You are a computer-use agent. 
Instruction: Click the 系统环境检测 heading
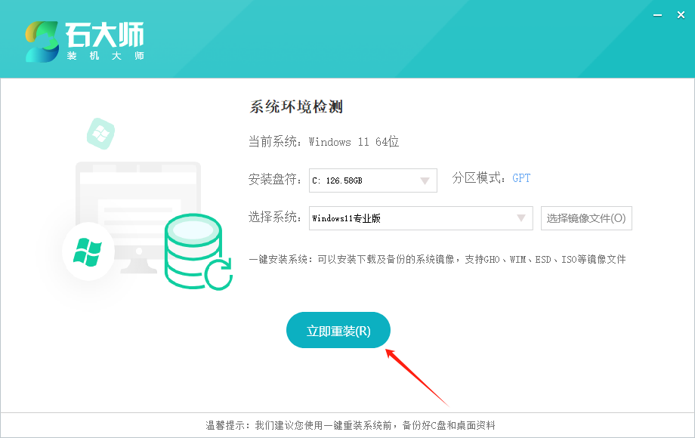tap(296, 107)
